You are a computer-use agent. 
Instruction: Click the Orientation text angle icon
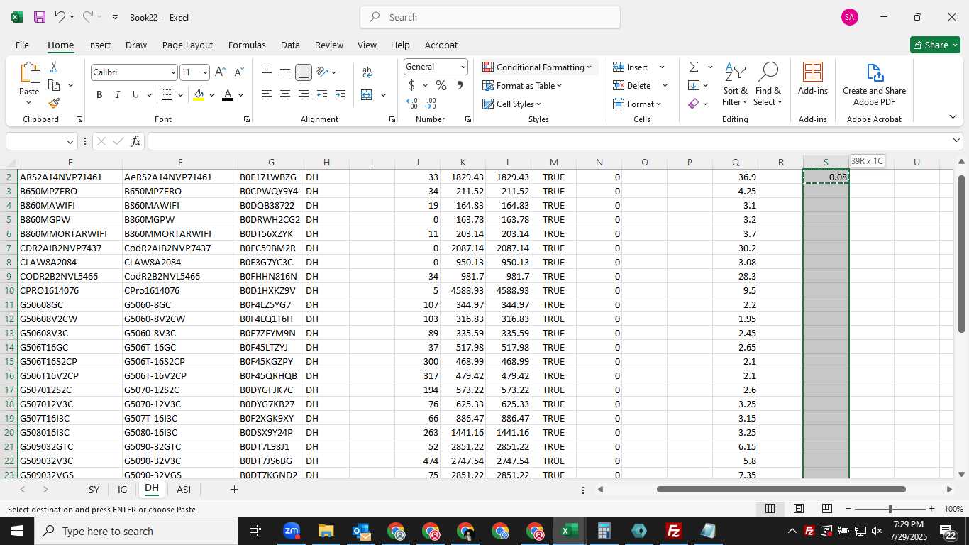[322, 72]
